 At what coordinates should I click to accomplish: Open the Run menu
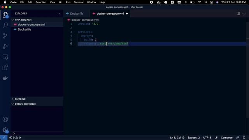coord(68,2)
